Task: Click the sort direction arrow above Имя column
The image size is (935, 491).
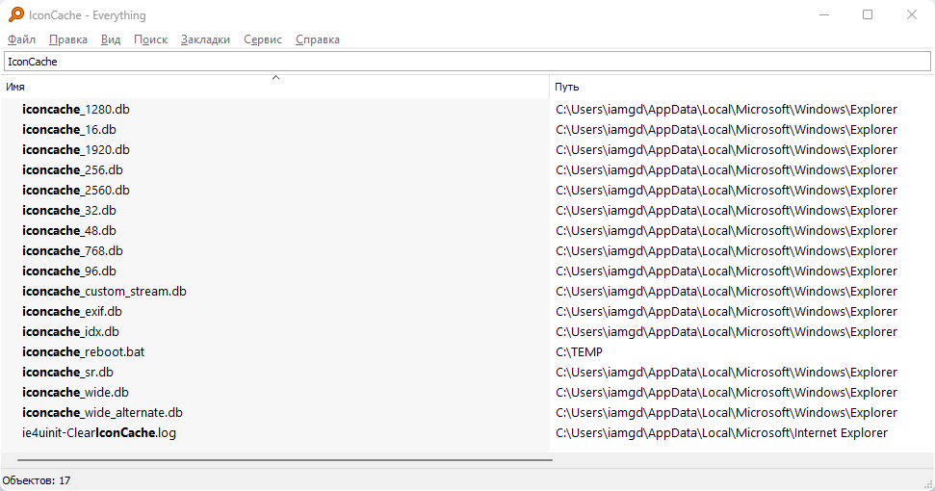Action: (275, 77)
